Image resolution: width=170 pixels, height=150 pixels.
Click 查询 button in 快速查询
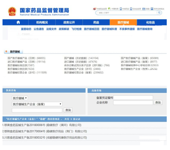(x=68, y=110)
